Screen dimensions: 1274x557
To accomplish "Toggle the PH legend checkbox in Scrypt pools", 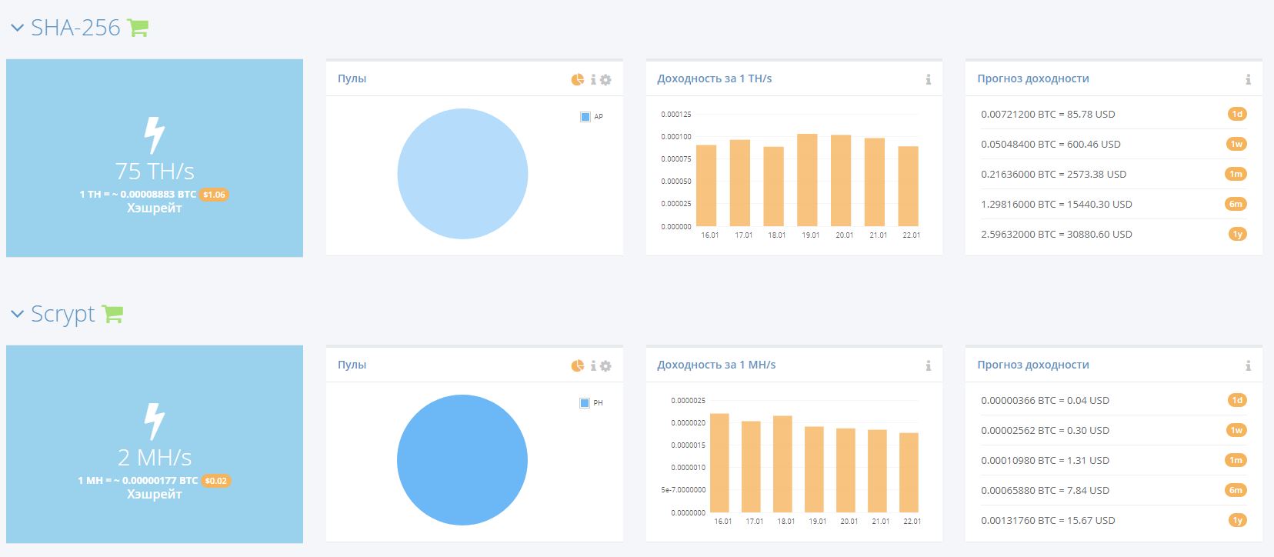I will pyautogui.click(x=585, y=403).
